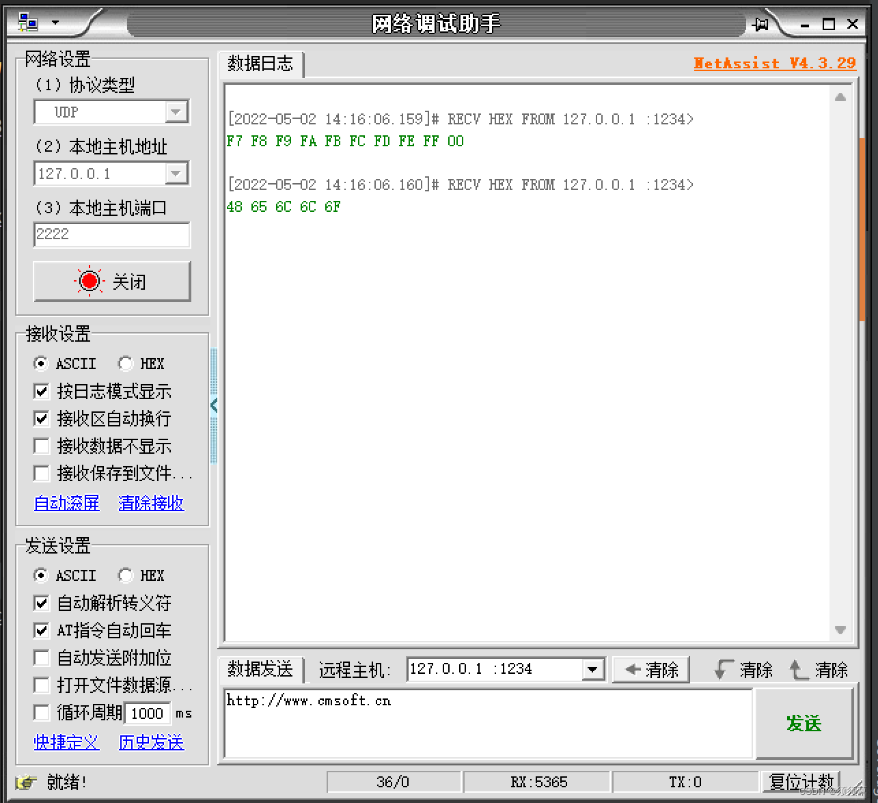Open the 'NetAssist V4.3.29' link
The height and width of the screenshot is (803, 878).
(775, 63)
